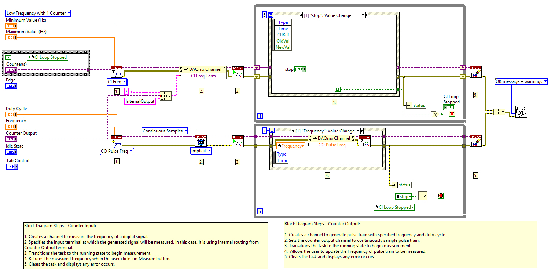Click the CO.Pulse.Freq property
The height and width of the screenshot is (273, 551).
(x=332, y=145)
